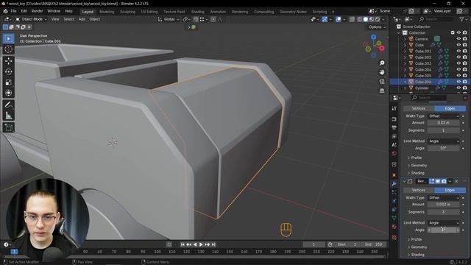Screen dimensions: 471x265
Task: Switch to the Modeling workspace tab
Action: 107,12
